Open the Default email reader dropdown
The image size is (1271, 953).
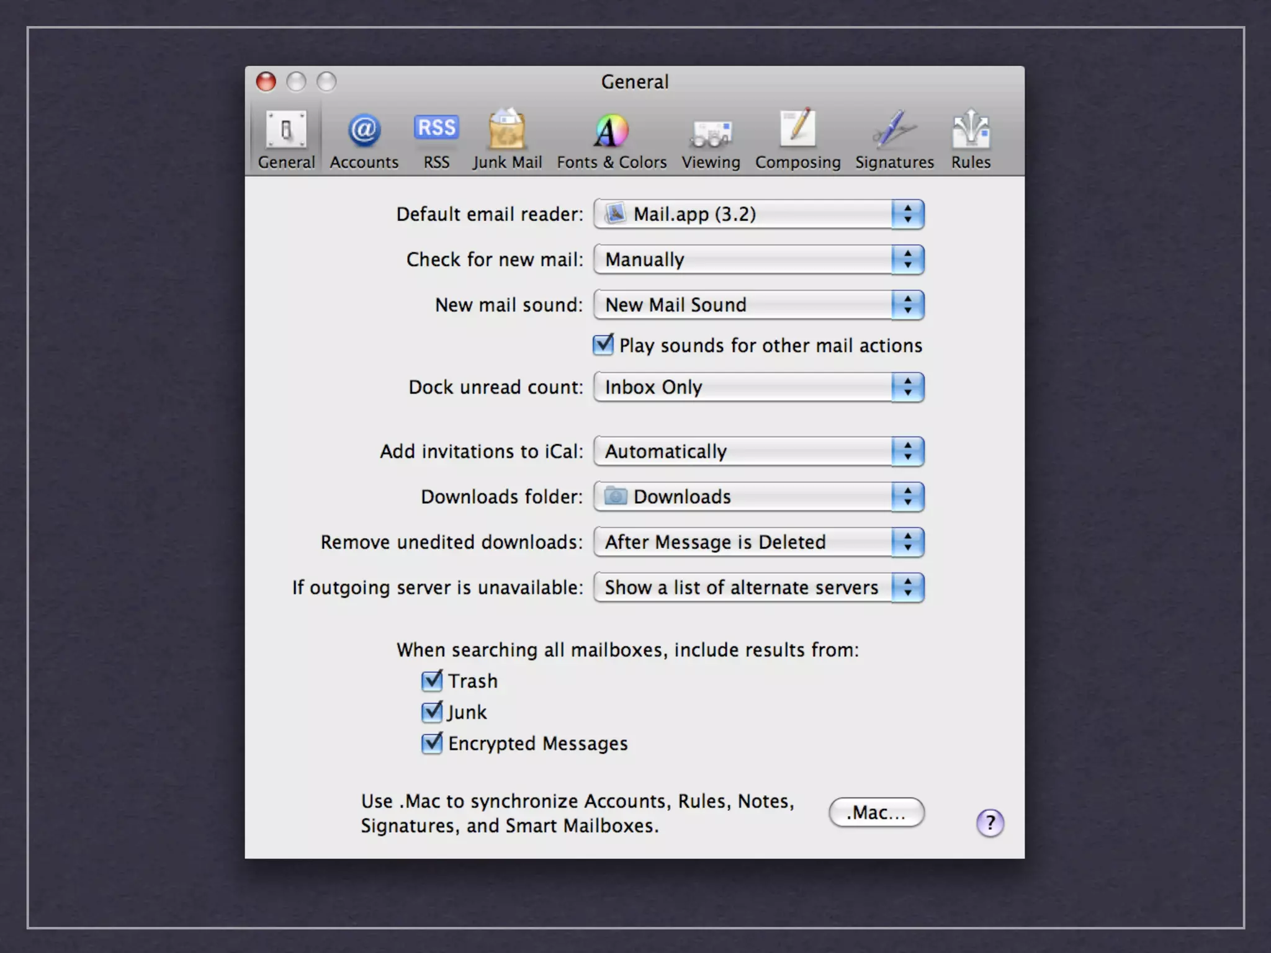(x=758, y=214)
